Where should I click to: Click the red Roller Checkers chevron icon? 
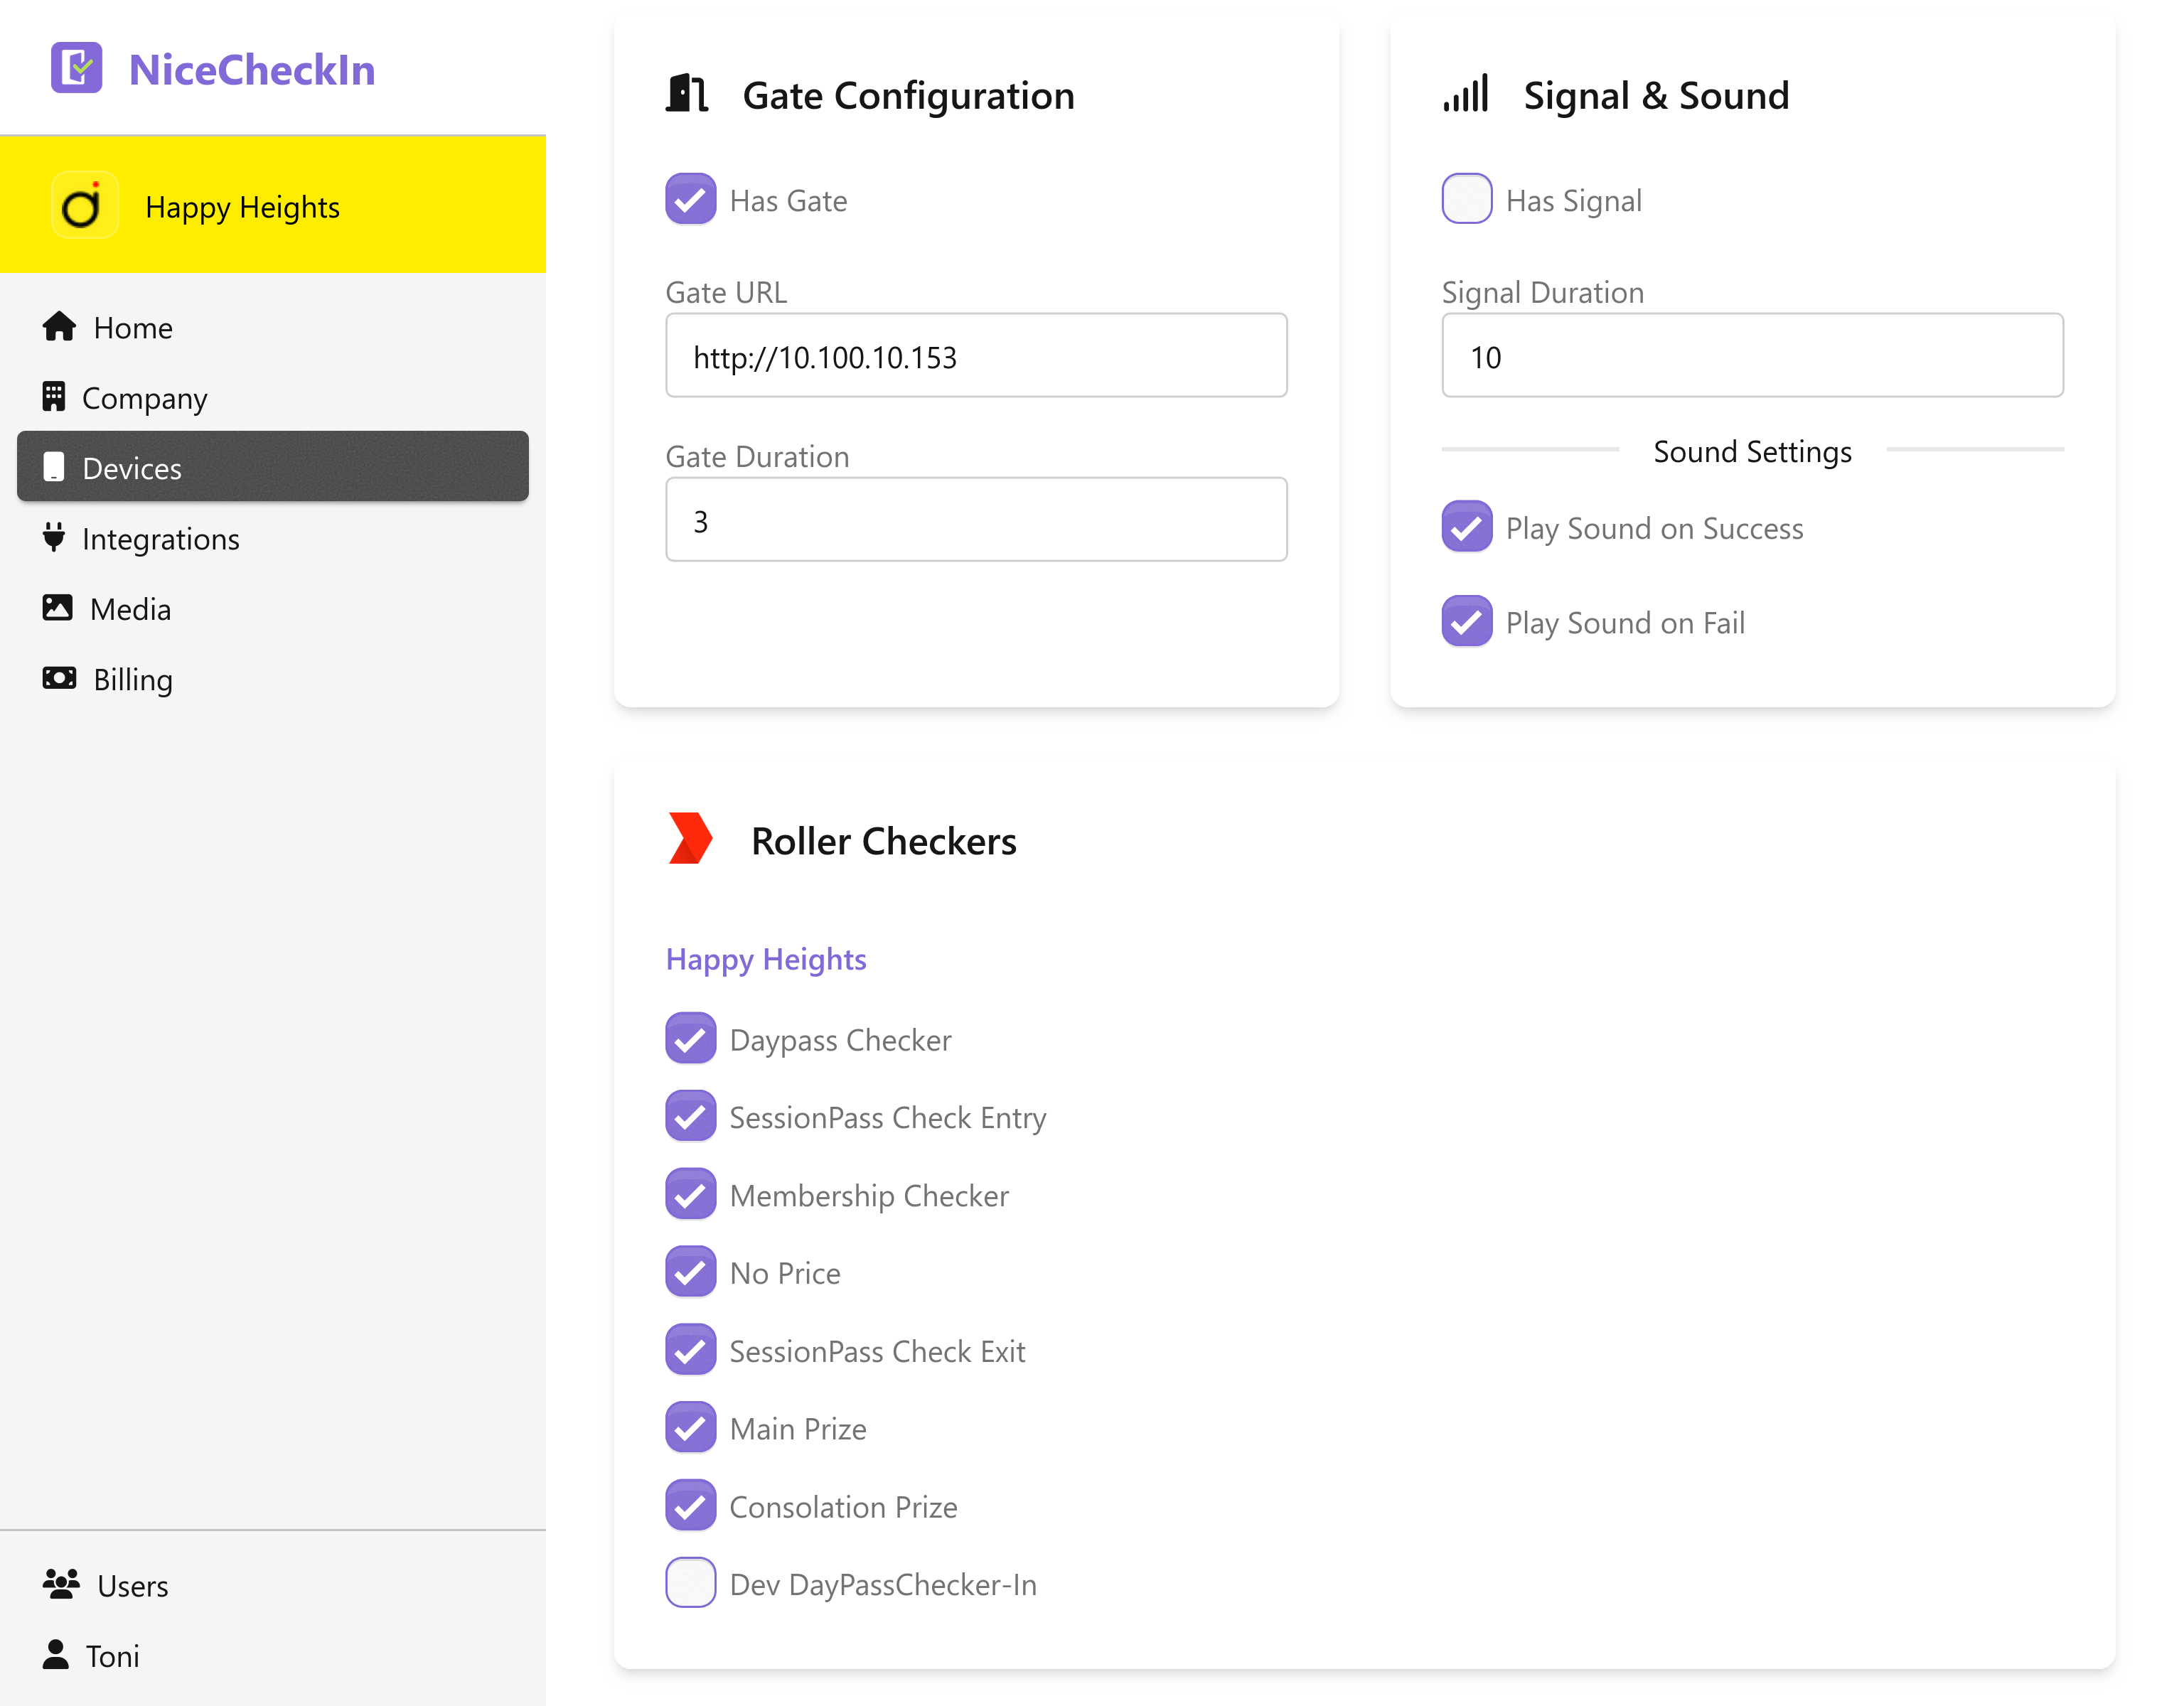[x=689, y=839]
